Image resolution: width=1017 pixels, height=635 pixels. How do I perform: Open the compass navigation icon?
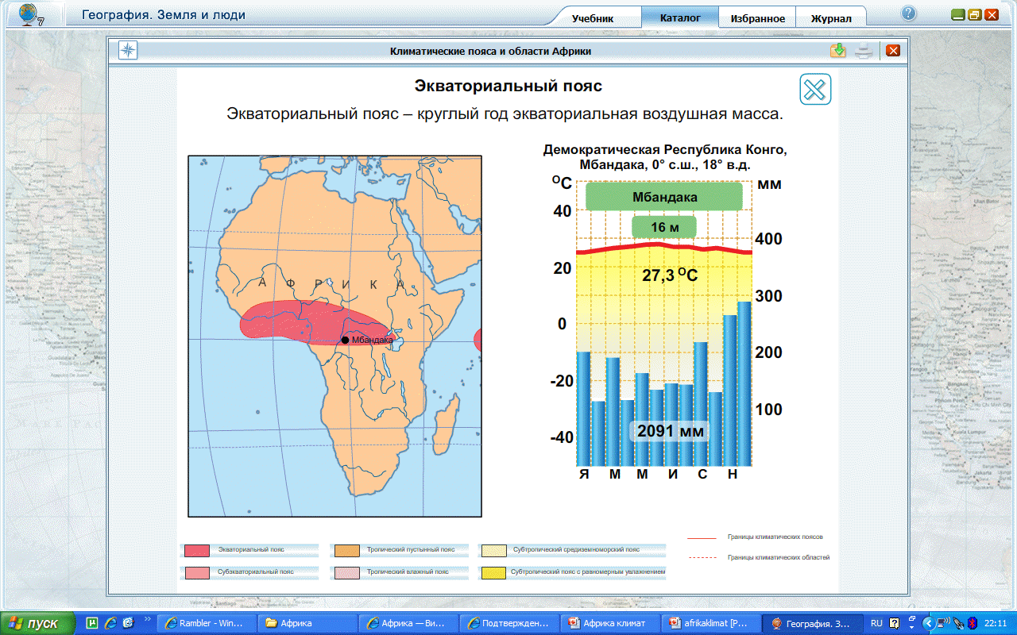pyautogui.click(x=129, y=51)
